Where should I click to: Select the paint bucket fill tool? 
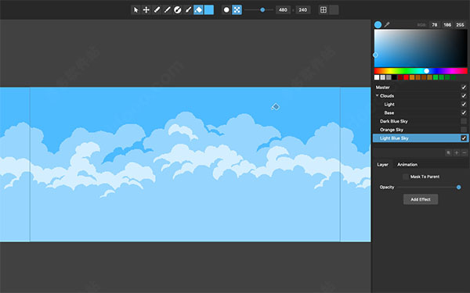[x=198, y=10]
